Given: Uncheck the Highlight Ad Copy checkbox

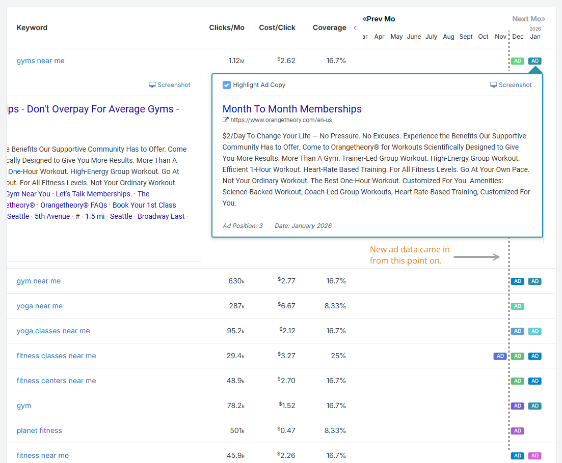Looking at the screenshot, I should tap(227, 85).
